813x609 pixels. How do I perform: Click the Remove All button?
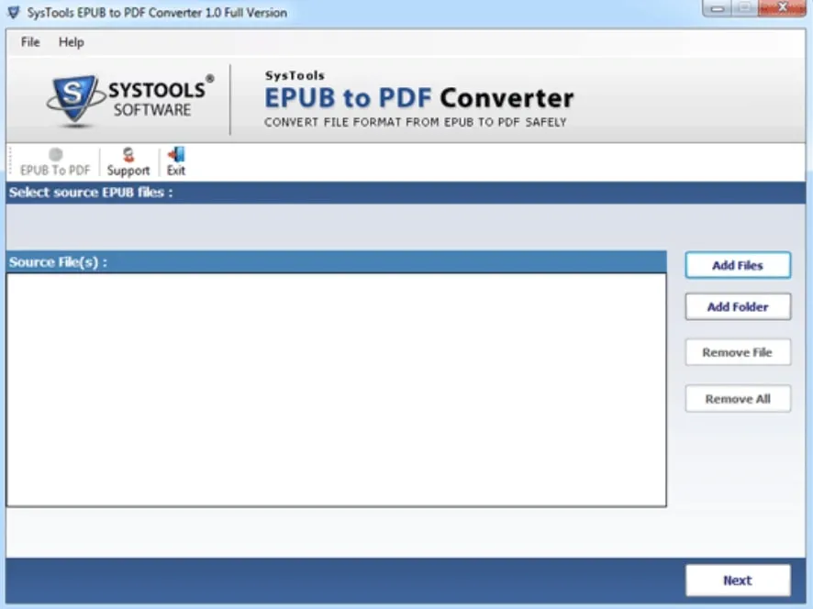[x=737, y=398]
